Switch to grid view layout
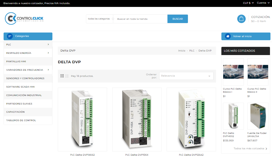 click(62, 76)
